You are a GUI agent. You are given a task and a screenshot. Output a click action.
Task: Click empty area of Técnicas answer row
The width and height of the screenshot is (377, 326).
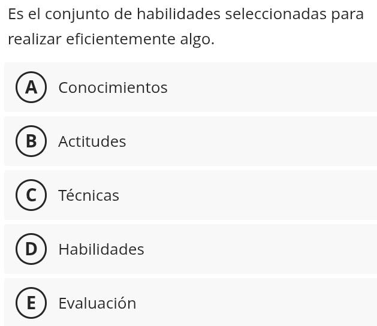click(x=248, y=195)
